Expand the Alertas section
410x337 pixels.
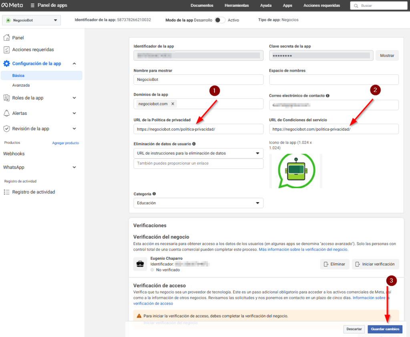[x=74, y=113]
